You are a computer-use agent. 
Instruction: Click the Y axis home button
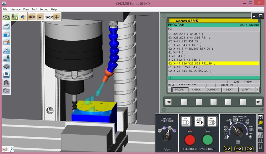coord(238,149)
